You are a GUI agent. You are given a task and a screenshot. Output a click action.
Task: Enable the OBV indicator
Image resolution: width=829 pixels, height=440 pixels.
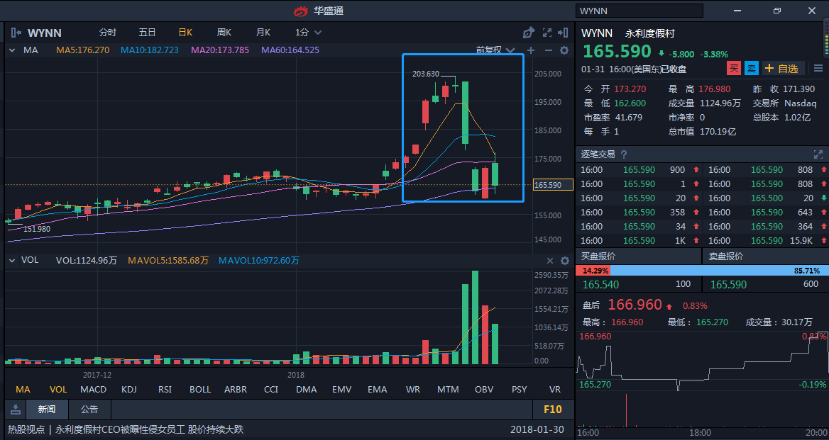pos(484,390)
